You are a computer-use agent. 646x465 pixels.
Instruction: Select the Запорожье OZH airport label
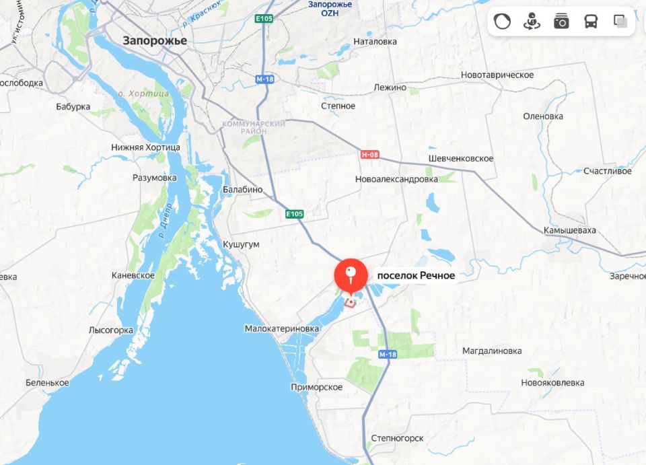[x=330, y=9]
